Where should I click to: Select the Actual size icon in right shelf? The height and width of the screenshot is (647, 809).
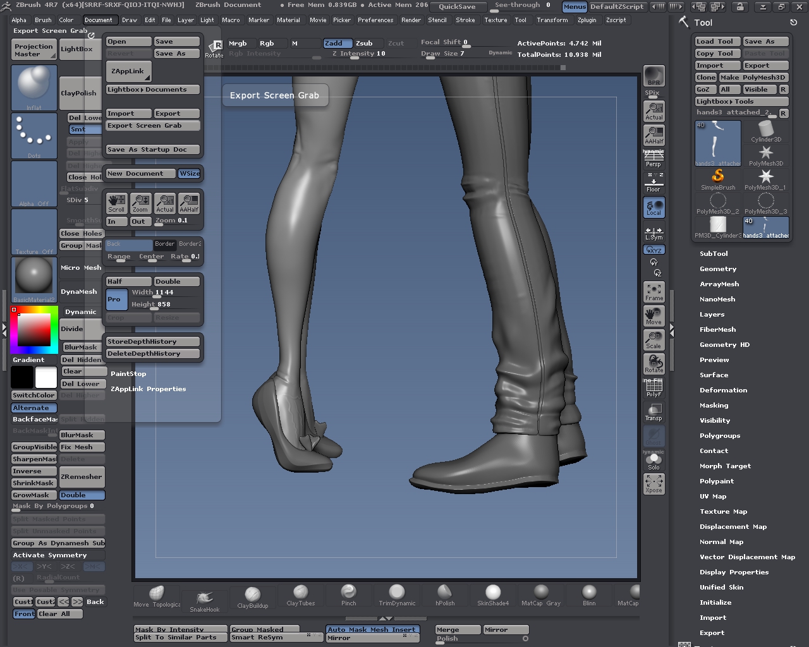pyautogui.click(x=654, y=111)
